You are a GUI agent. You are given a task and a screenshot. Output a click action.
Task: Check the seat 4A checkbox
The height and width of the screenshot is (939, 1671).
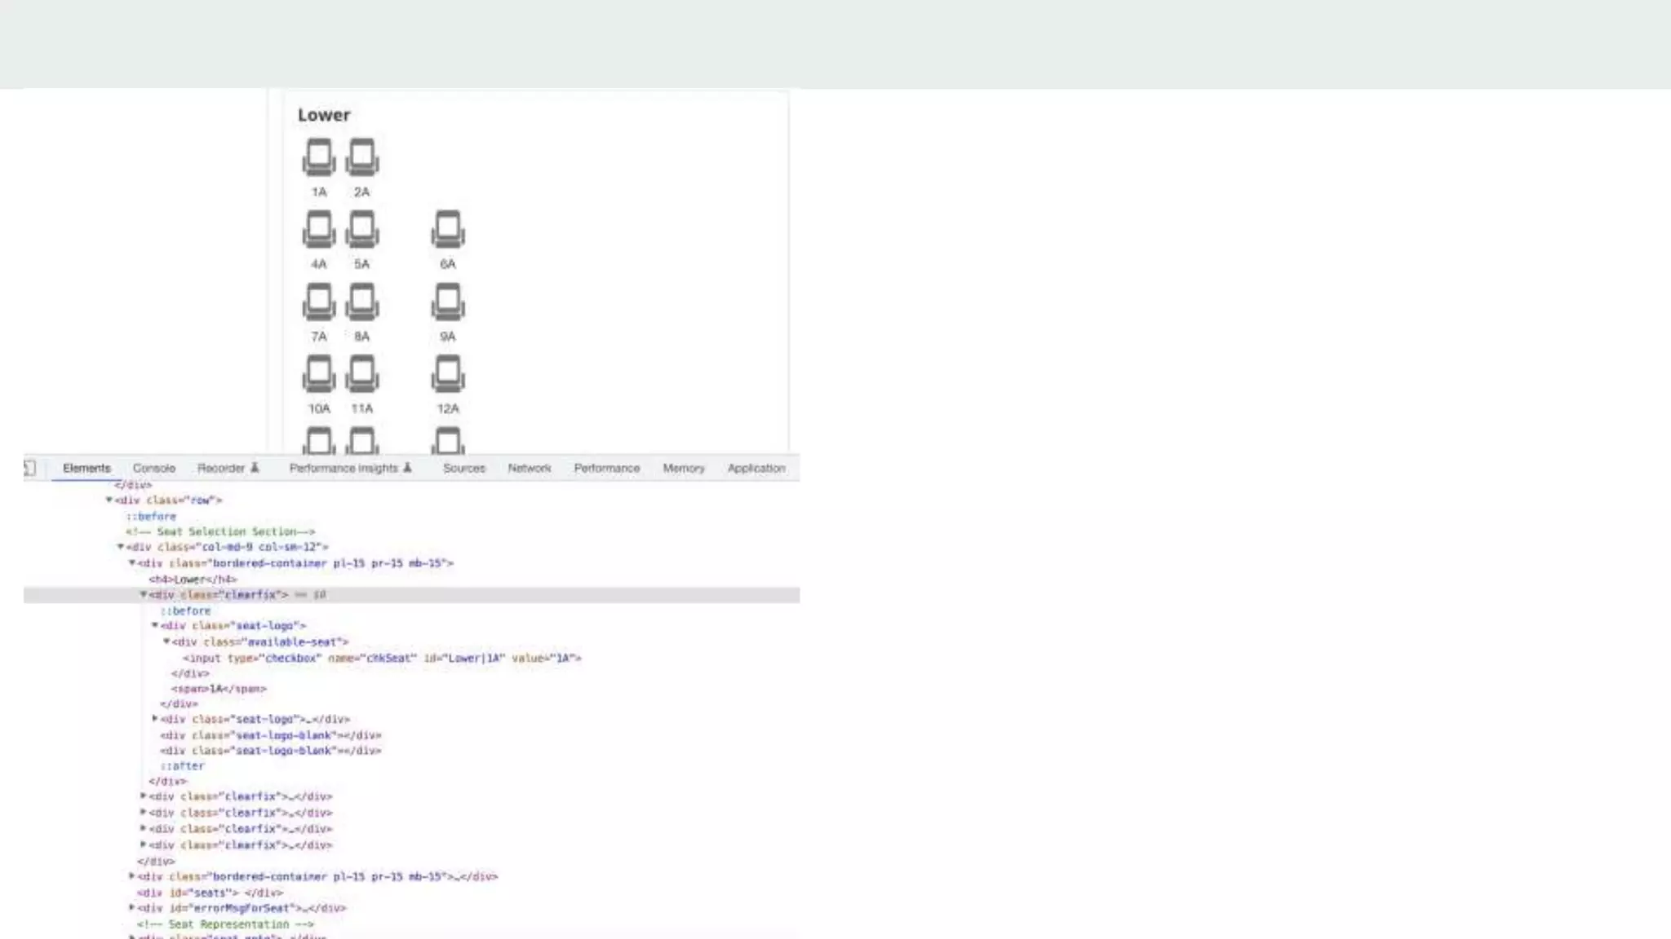click(x=318, y=229)
